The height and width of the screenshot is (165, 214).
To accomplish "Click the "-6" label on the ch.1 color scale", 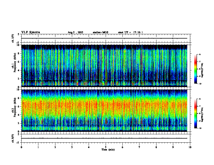I will [199, 54].
